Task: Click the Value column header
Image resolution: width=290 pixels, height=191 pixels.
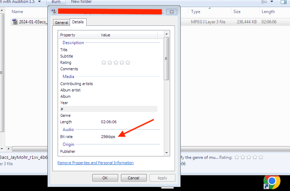Action: coord(128,35)
